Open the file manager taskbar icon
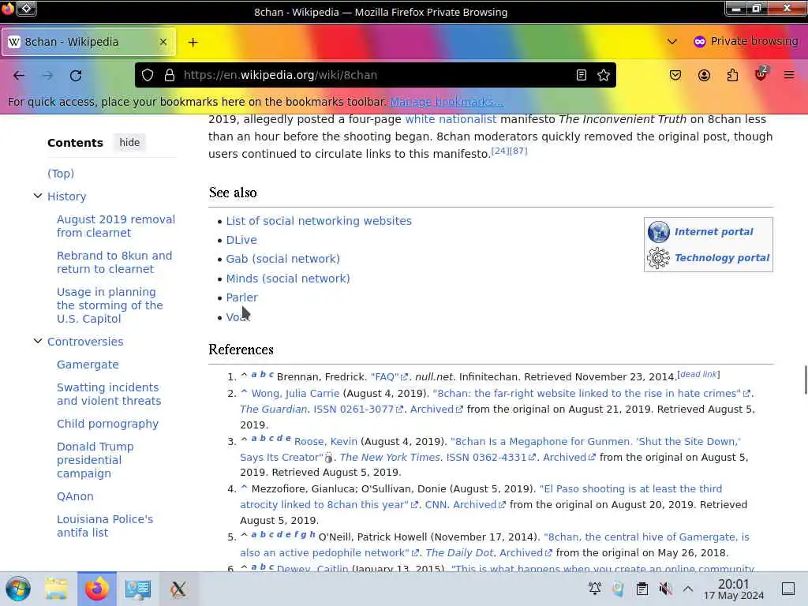 pos(56,589)
